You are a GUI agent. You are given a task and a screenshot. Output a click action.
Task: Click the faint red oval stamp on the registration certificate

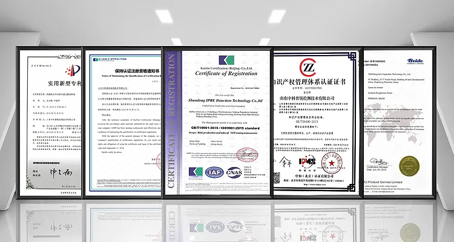[248, 155]
